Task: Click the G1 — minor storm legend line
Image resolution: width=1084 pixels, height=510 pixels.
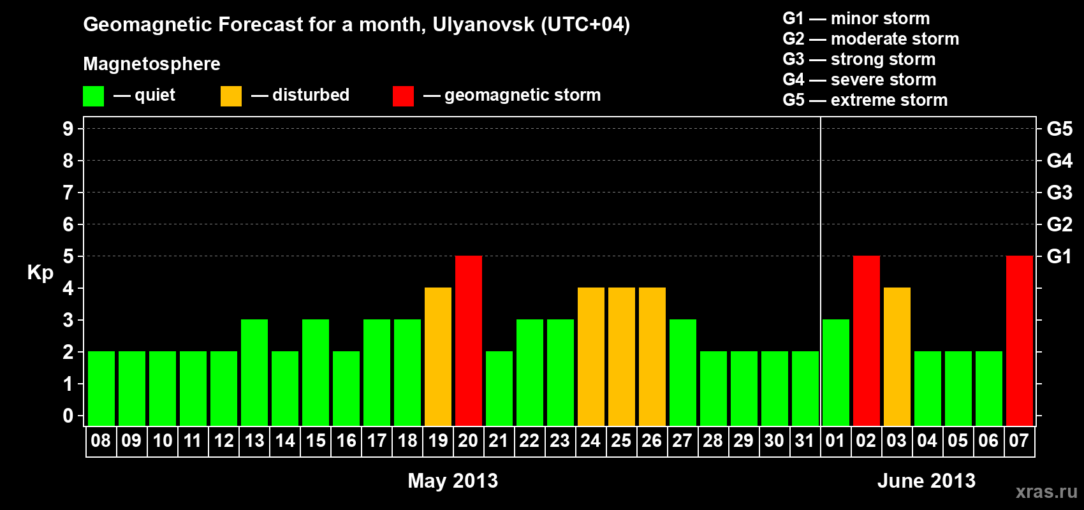Action: pos(856,18)
